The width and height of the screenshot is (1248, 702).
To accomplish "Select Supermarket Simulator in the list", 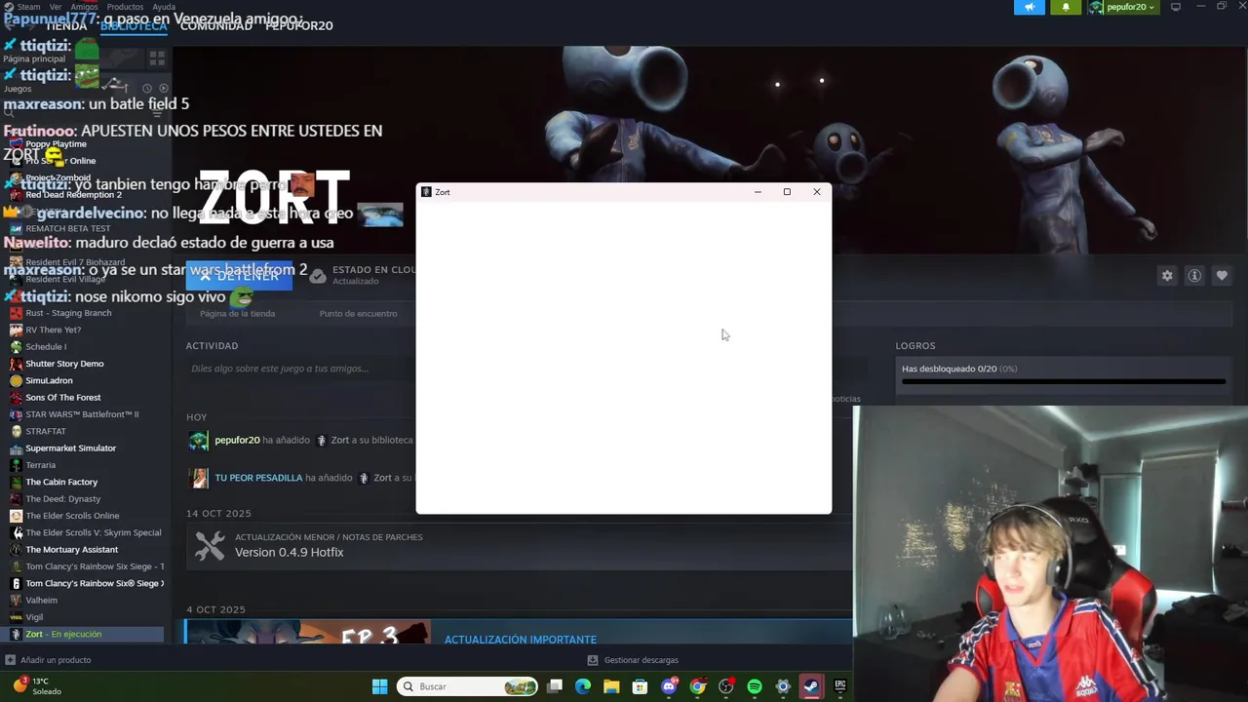I will tap(70, 448).
